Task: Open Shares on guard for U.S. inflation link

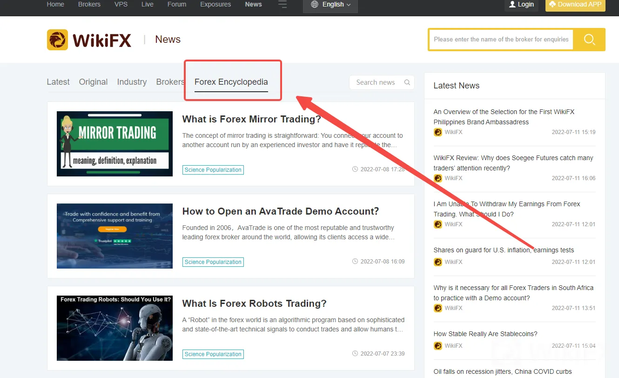Action: (x=504, y=250)
